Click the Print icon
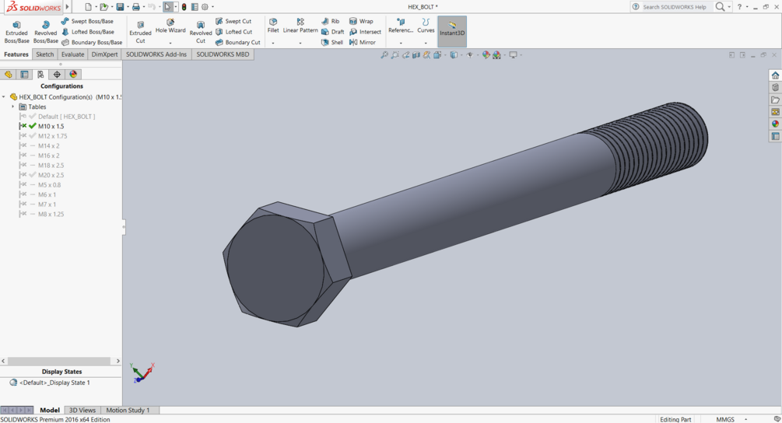The height and width of the screenshot is (423, 782). [135, 7]
